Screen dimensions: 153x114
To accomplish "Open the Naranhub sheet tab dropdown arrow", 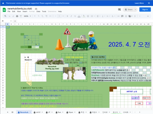I will pos(30,112).
